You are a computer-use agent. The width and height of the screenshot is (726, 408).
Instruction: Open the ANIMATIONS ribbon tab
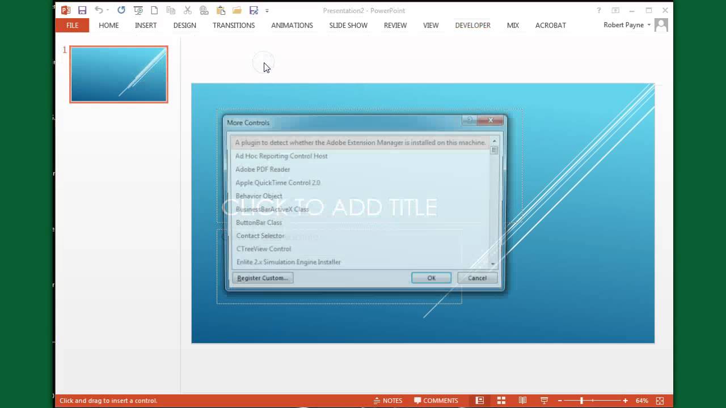pyautogui.click(x=292, y=25)
